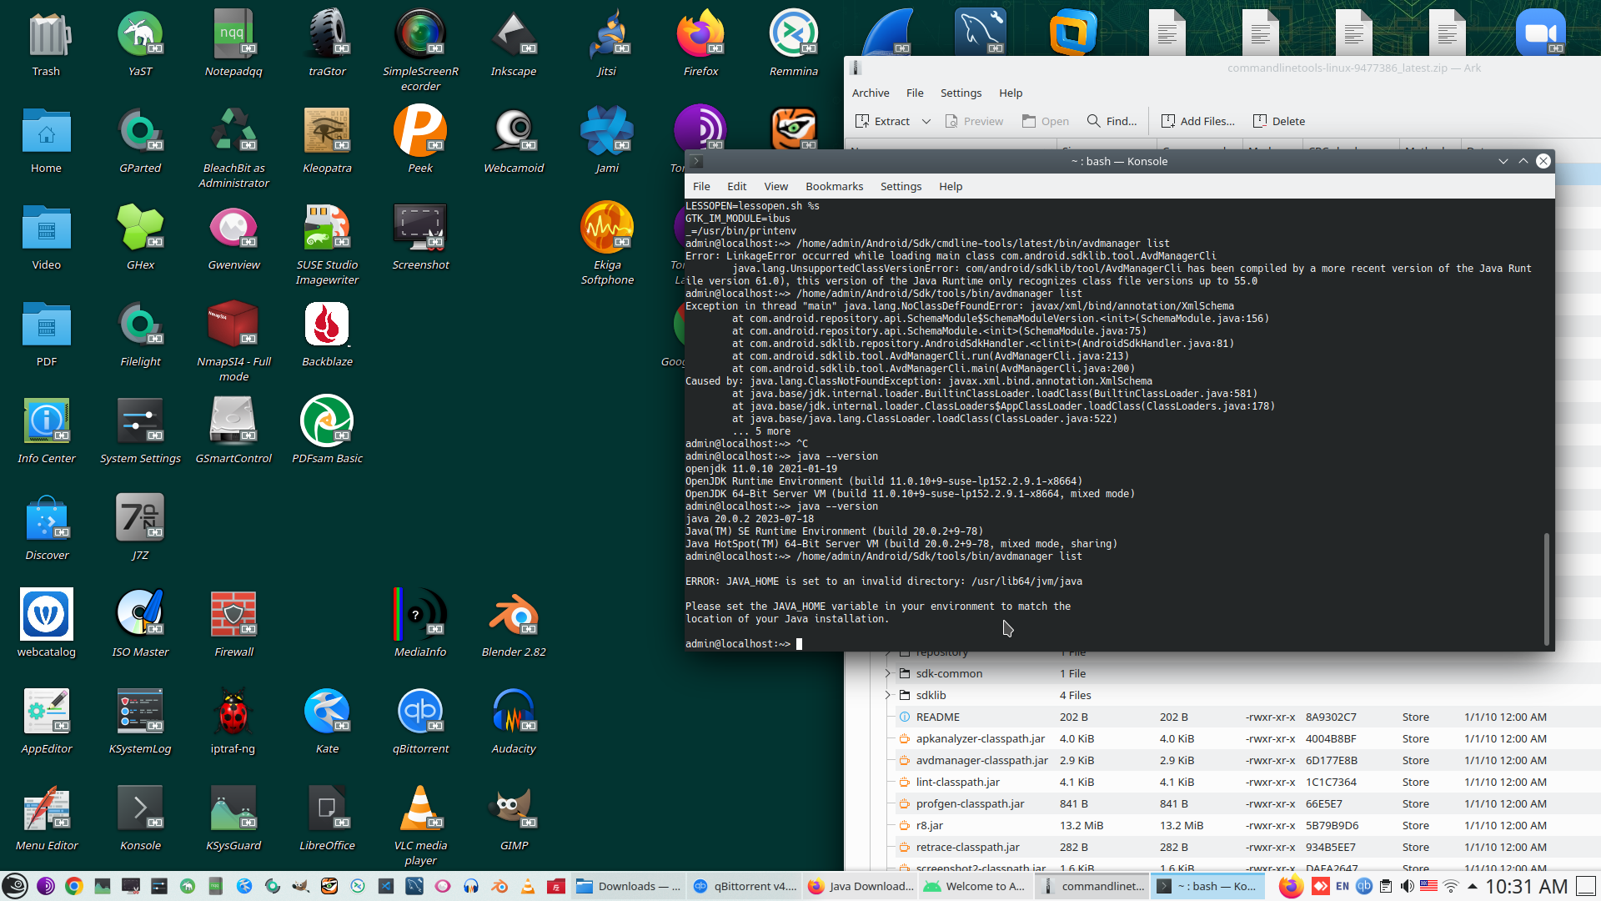Open the Extract dropdown arrow
The height and width of the screenshot is (901, 1601).
pyautogui.click(x=926, y=121)
